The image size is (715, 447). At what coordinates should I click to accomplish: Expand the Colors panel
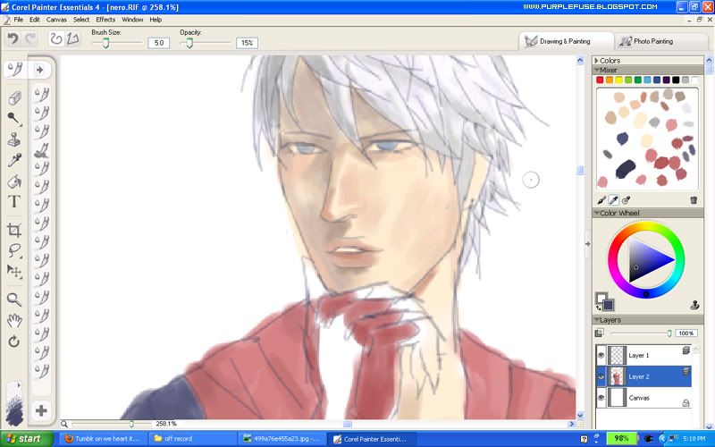tap(596, 60)
